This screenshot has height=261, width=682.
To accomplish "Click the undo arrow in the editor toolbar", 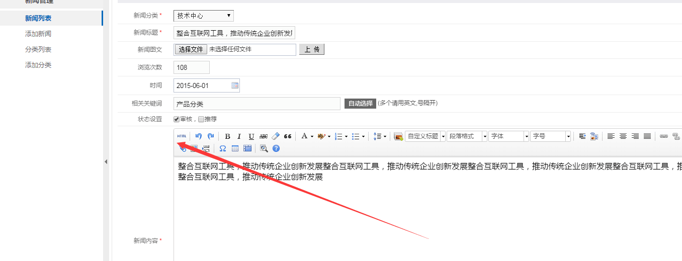I will 199,136.
